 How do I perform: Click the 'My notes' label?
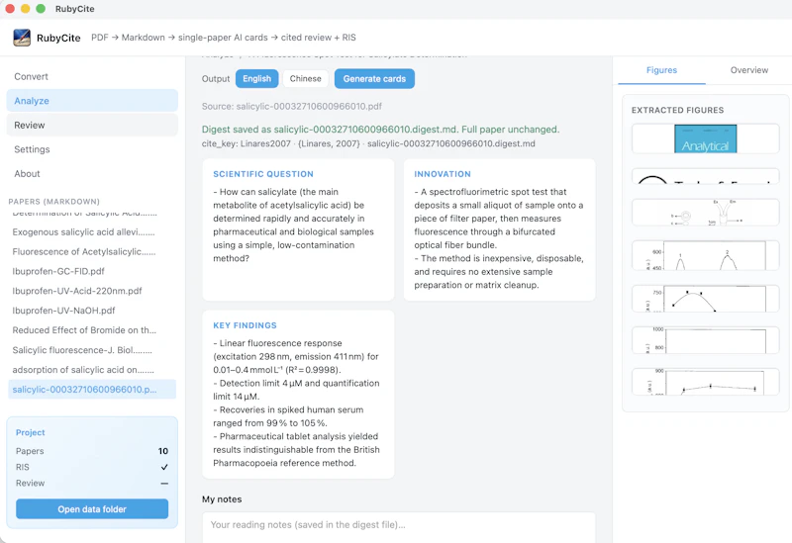click(222, 499)
